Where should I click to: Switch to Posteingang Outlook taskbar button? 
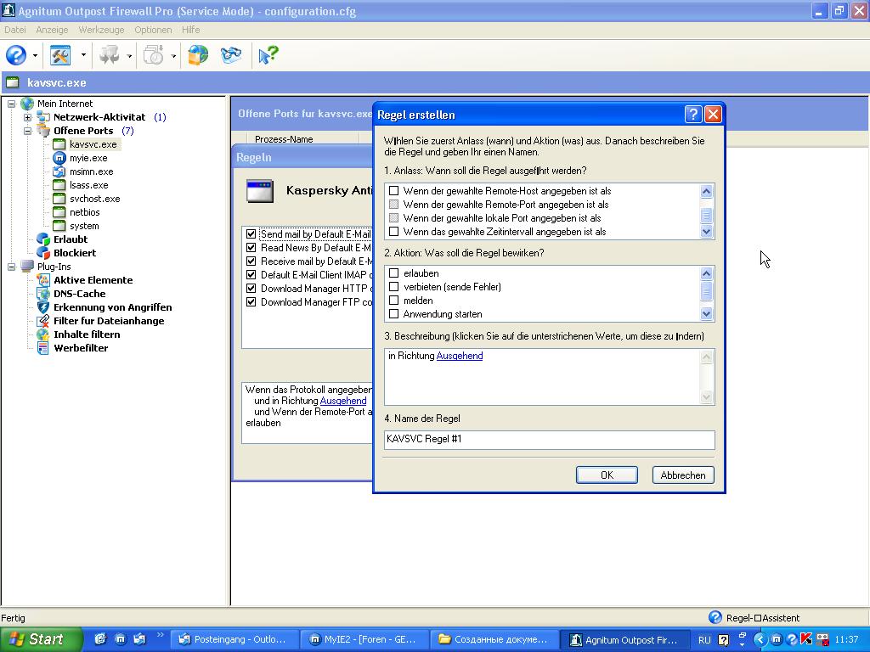pyautogui.click(x=234, y=640)
